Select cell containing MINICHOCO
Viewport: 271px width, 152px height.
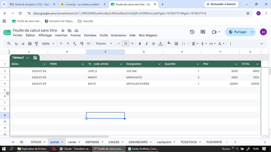144,77
